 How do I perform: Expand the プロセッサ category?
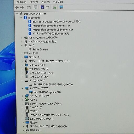click(23, 111)
